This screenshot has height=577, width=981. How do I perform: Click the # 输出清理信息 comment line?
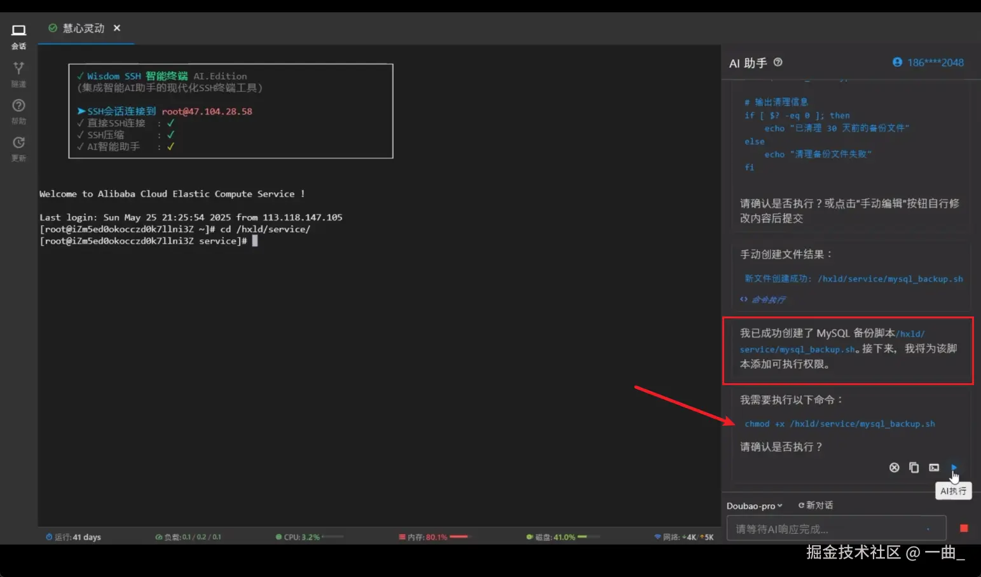[x=776, y=102]
